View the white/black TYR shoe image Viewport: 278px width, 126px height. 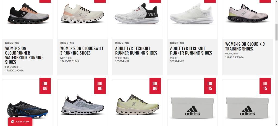point(137,14)
